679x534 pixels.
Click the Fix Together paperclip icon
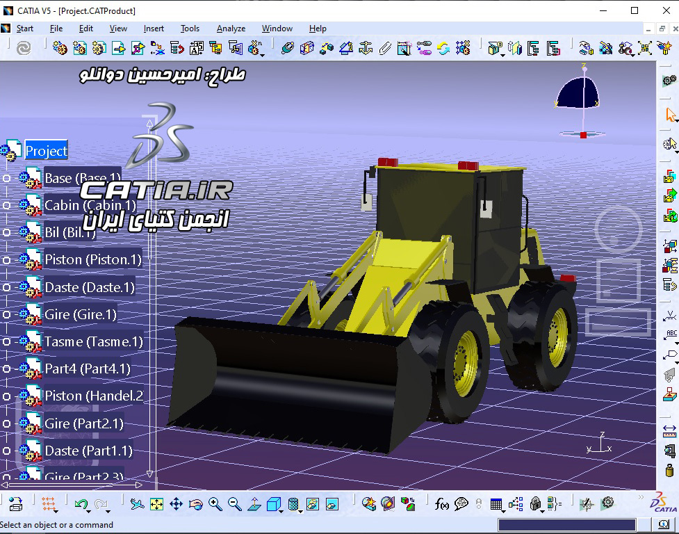(x=384, y=48)
